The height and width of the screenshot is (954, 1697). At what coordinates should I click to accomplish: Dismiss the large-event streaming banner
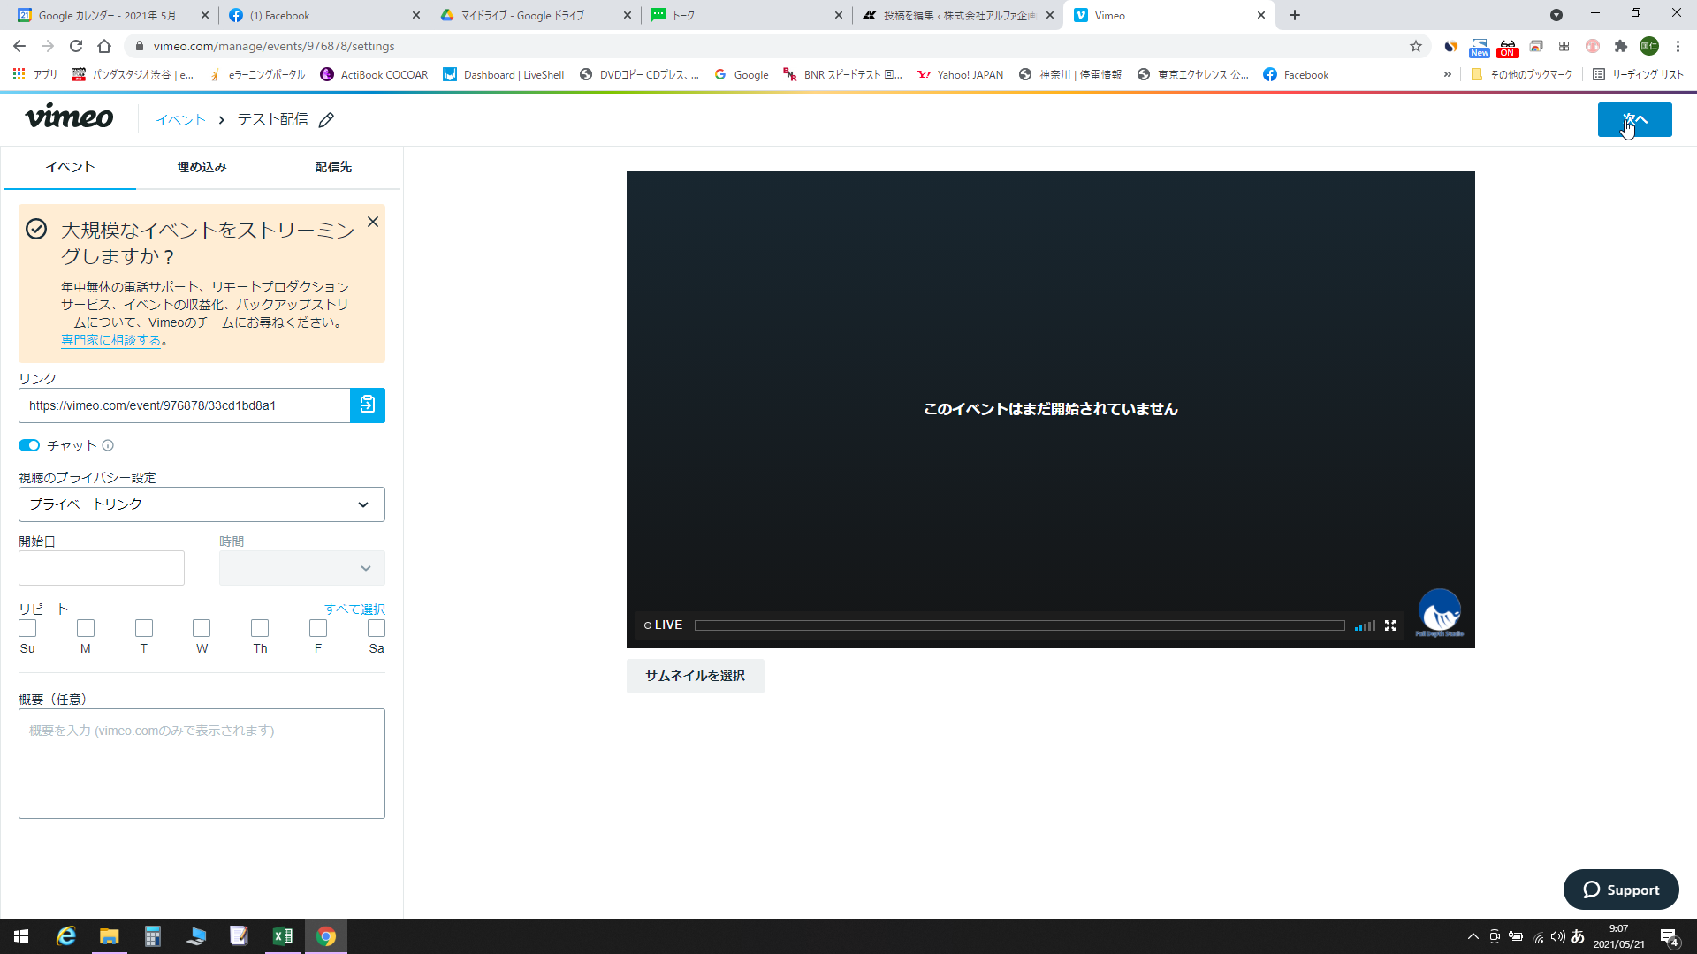pos(373,223)
